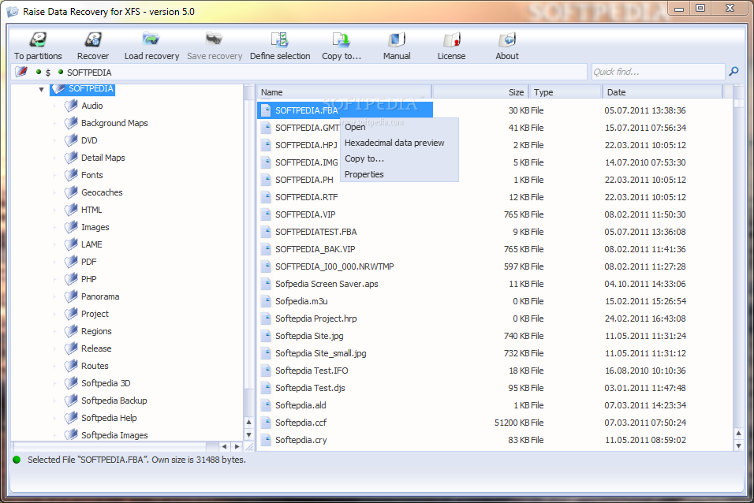Click the green status indicator icon

(17, 460)
